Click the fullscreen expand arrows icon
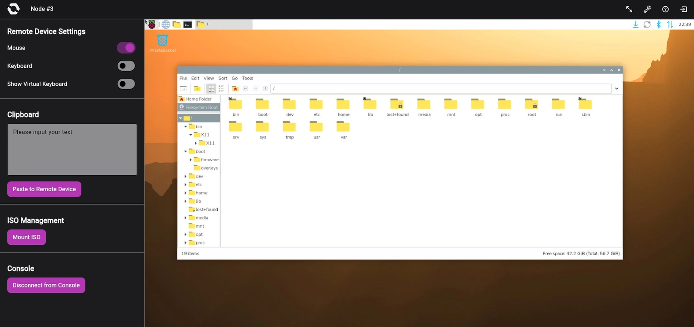Viewport: 694px width, 327px height. [629, 9]
